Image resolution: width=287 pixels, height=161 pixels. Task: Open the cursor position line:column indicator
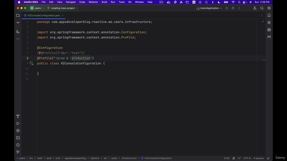point(227,158)
